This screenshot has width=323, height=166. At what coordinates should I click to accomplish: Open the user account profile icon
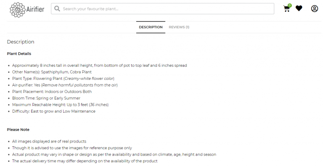point(314,9)
